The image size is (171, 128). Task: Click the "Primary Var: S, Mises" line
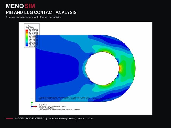(46, 108)
